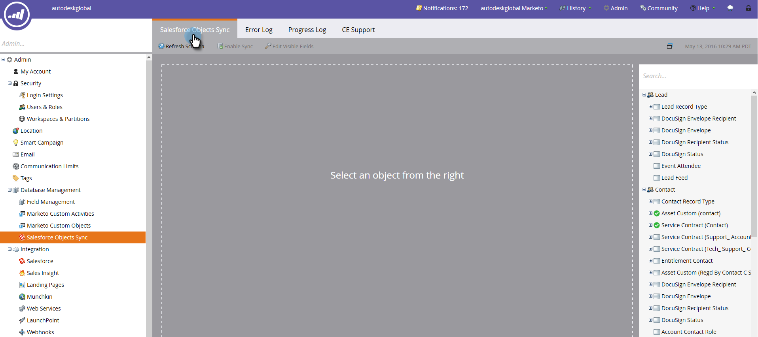Collapse the Security tree node

click(9, 83)
